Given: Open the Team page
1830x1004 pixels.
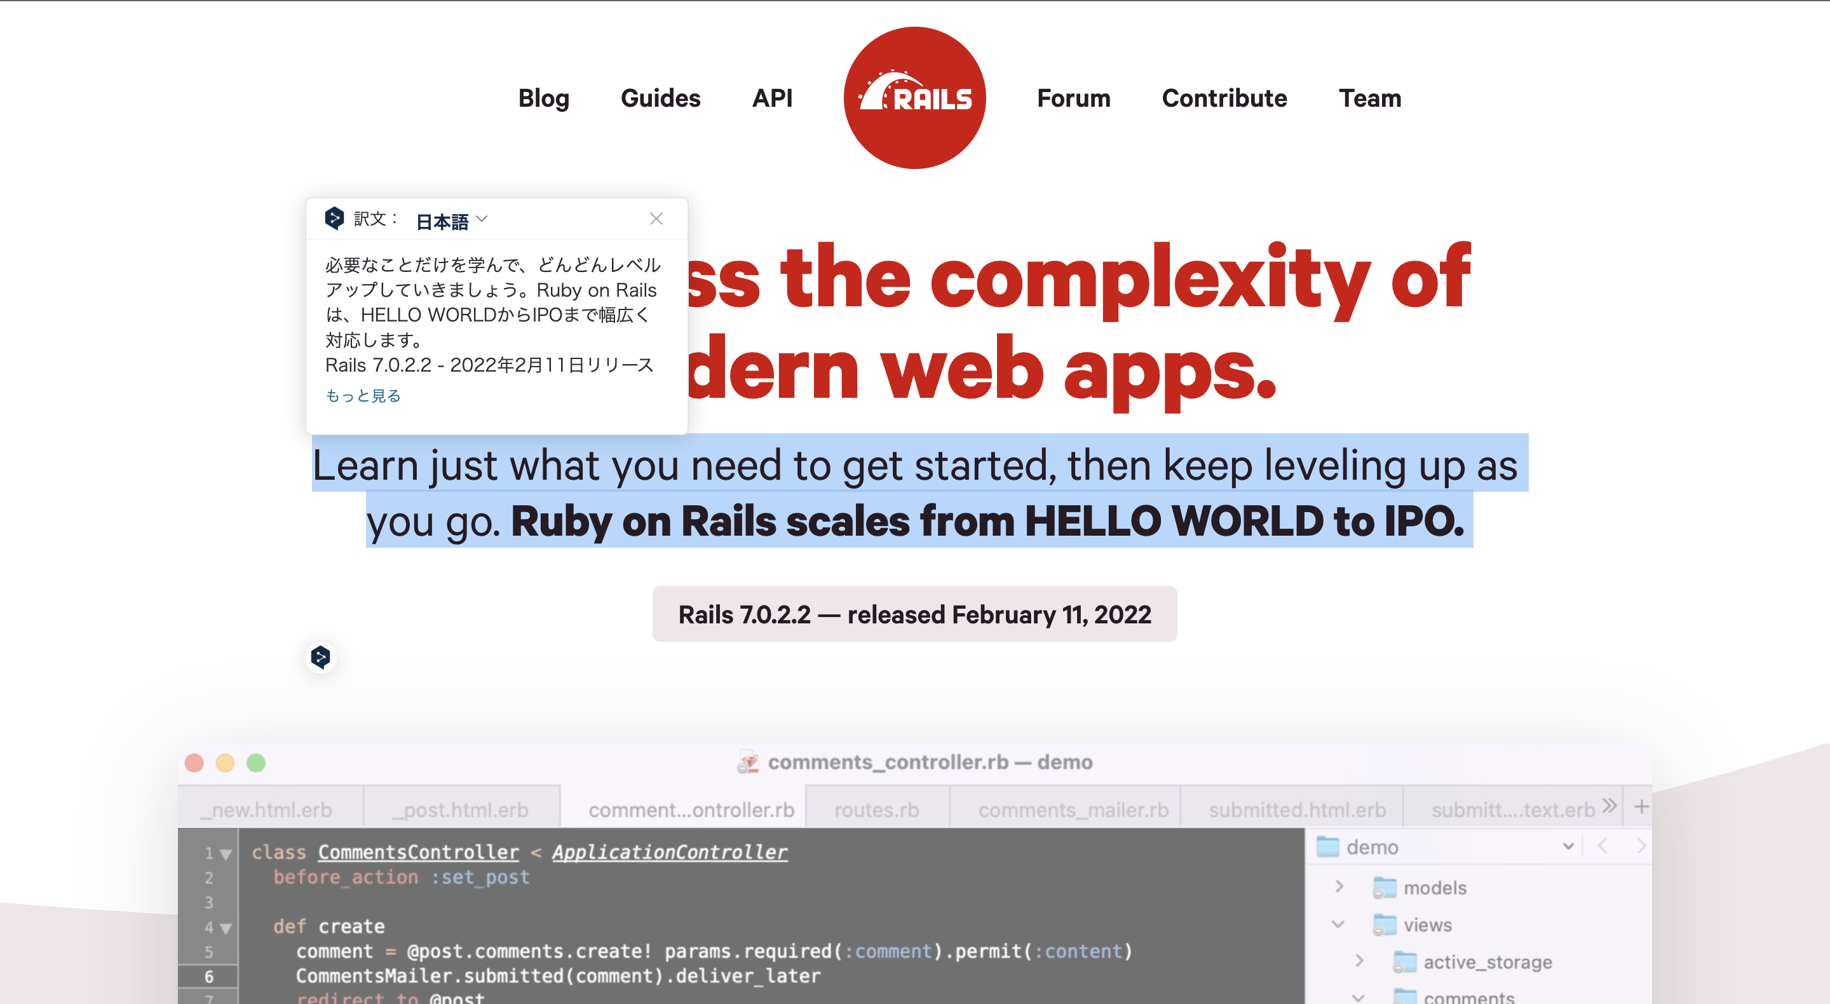Looking at the screenshot, I should (x=1370, y=98).
